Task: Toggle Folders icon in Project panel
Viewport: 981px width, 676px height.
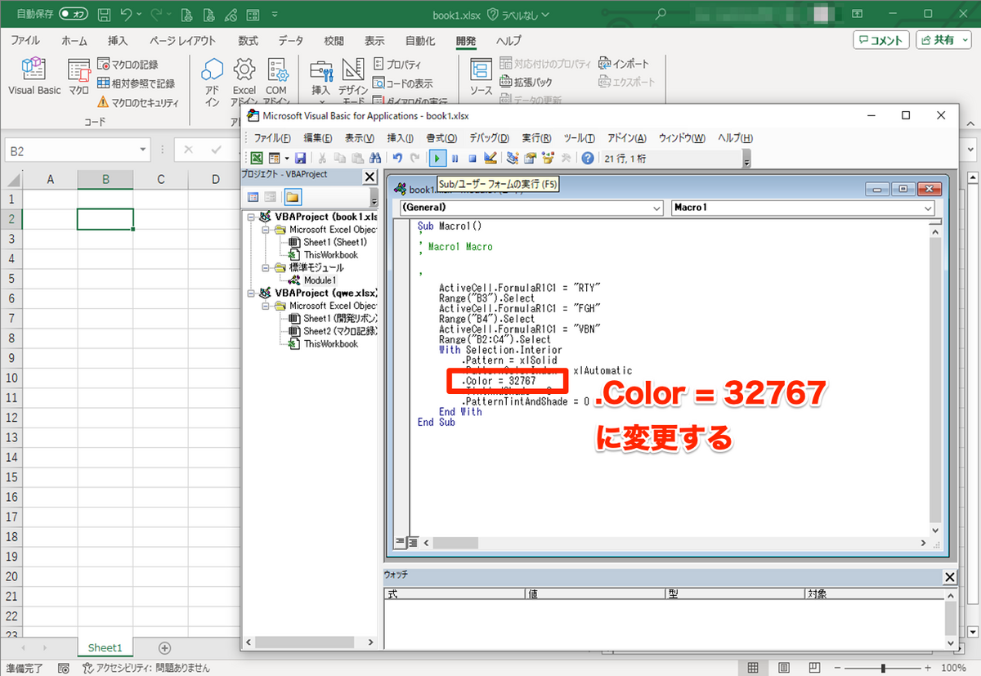Action: [293, 197]
